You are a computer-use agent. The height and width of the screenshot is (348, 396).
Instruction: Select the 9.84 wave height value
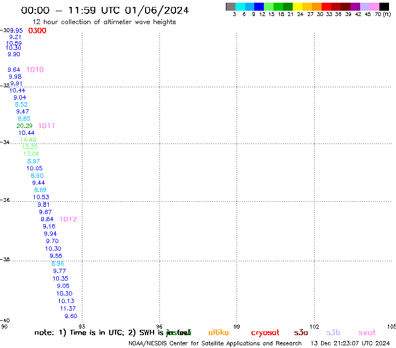point(47,220)
